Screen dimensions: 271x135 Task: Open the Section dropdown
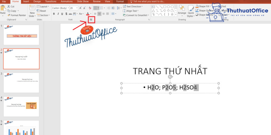pyautogui.click(x=43, y=15)
